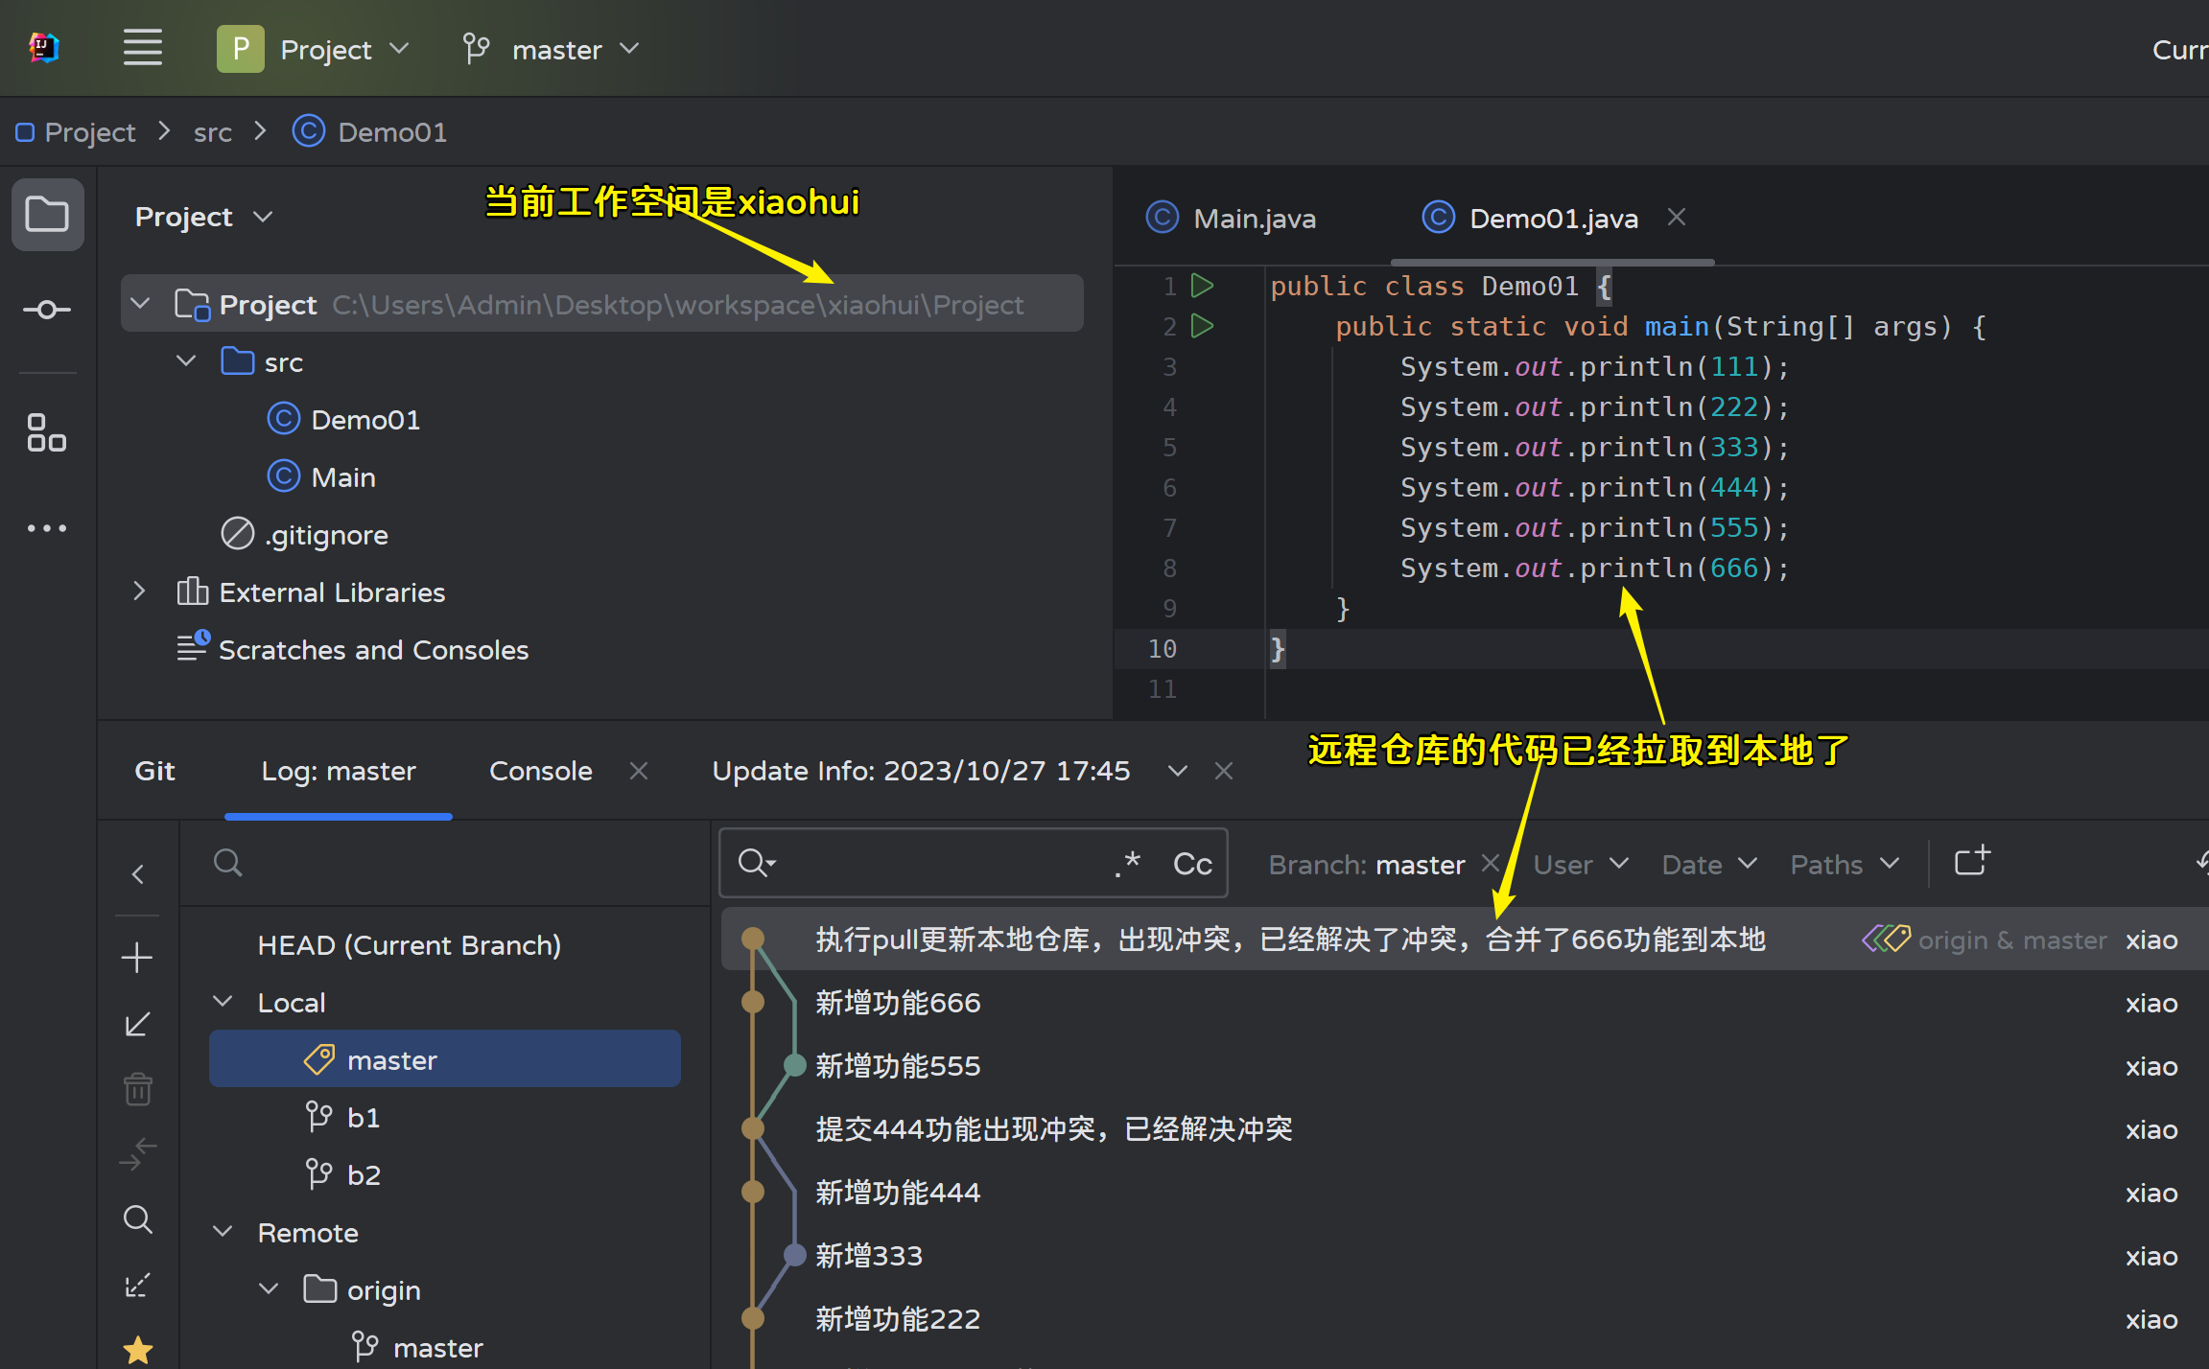Screen dimensions: 2209x1369
Task: Expand the Remote origin branch tree
Action: (x=264, y=1288)
